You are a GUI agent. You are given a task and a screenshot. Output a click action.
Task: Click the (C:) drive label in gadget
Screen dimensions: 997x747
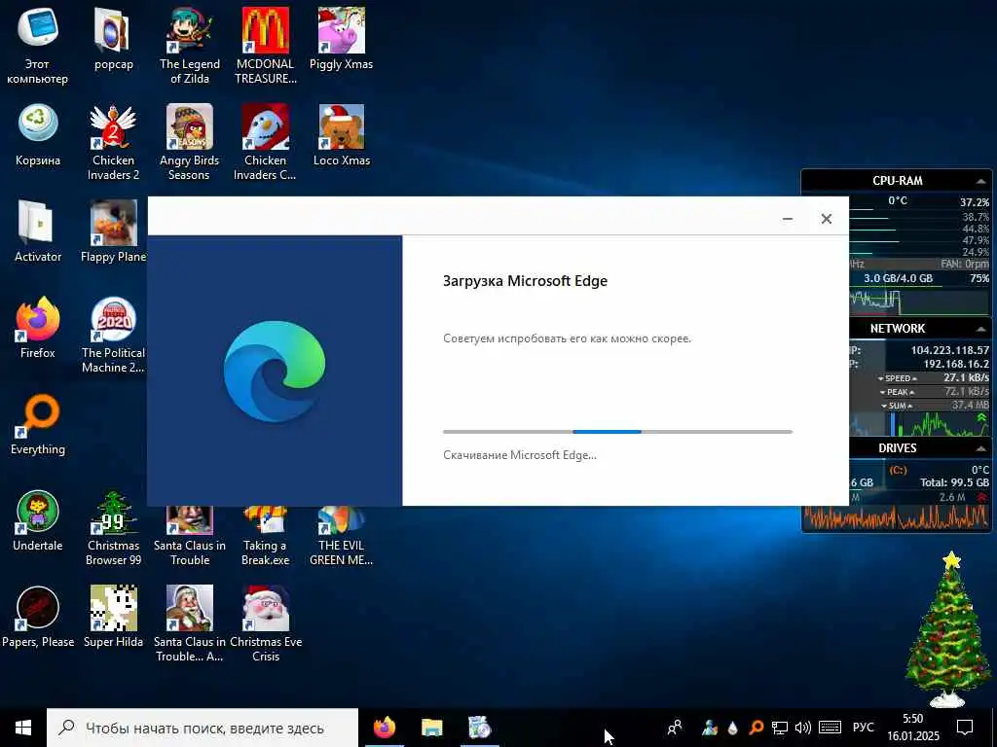point(898,470)
